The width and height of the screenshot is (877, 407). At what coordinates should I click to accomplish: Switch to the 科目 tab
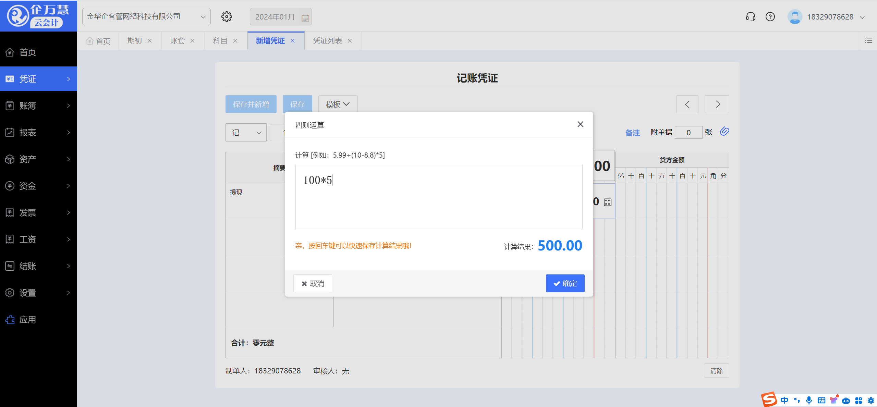pos(220,41)
